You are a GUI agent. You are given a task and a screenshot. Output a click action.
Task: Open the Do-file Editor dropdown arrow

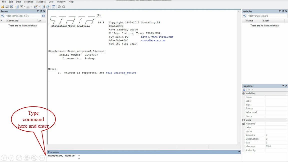point(39,7)
